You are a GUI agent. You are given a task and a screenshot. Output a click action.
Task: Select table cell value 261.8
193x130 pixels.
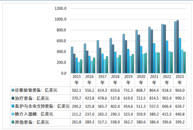coord(77,122)
